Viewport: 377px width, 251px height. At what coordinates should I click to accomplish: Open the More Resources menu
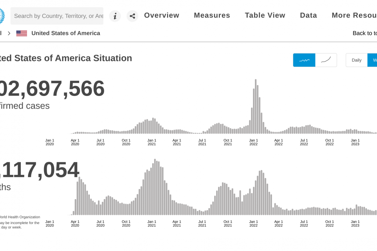click(354, 15)
